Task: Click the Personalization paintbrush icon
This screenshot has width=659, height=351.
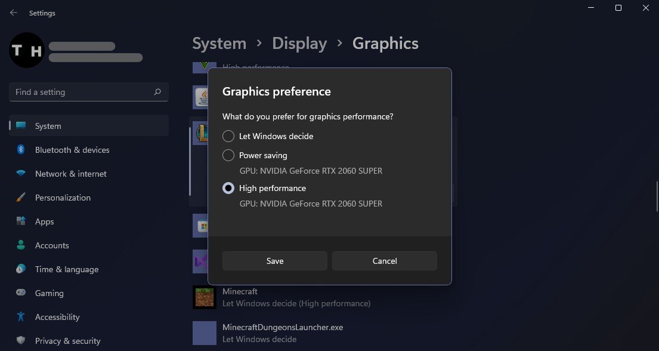Action: [x=21, y=198]
